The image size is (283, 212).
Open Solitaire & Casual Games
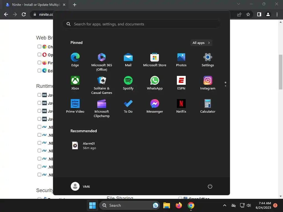pyautogui.click(x=102, y=85)
